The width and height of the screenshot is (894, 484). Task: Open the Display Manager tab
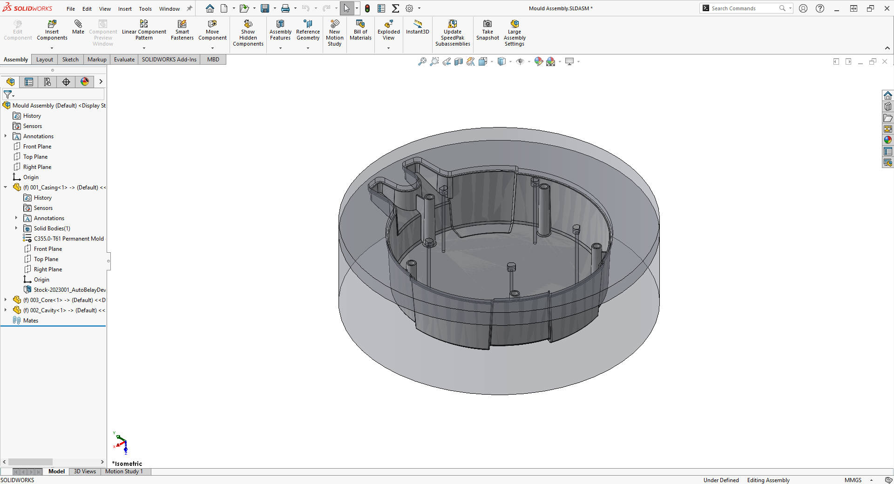(84, 82)
